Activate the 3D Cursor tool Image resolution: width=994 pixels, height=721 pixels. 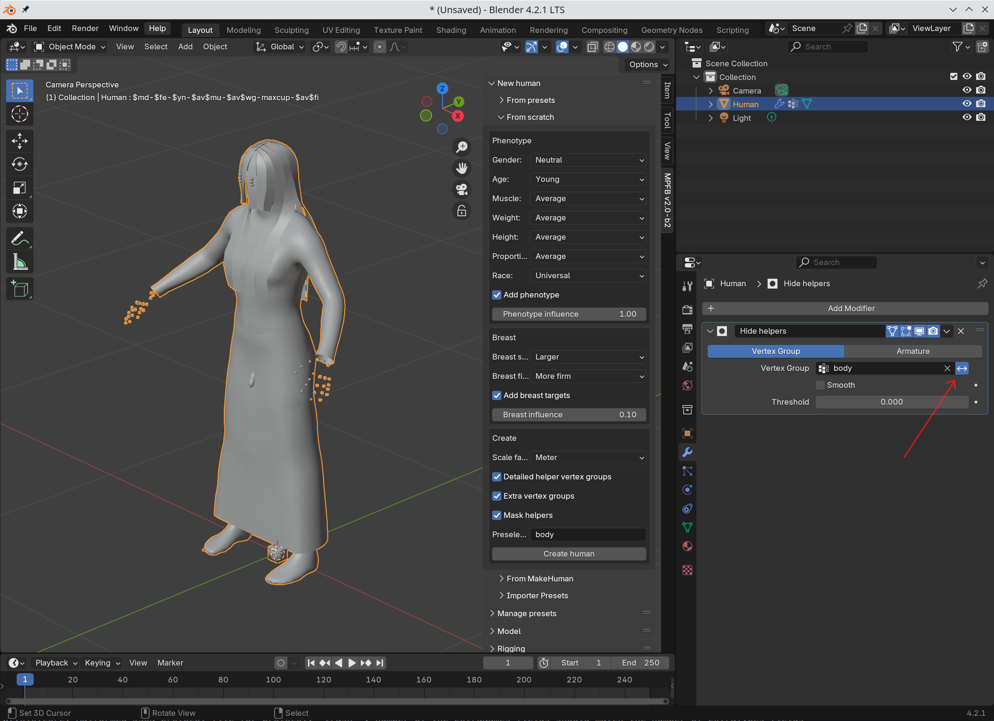coord(19,114)
